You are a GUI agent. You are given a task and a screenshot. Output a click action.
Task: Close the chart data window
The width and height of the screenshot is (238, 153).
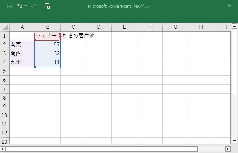(x=230, y=5)
